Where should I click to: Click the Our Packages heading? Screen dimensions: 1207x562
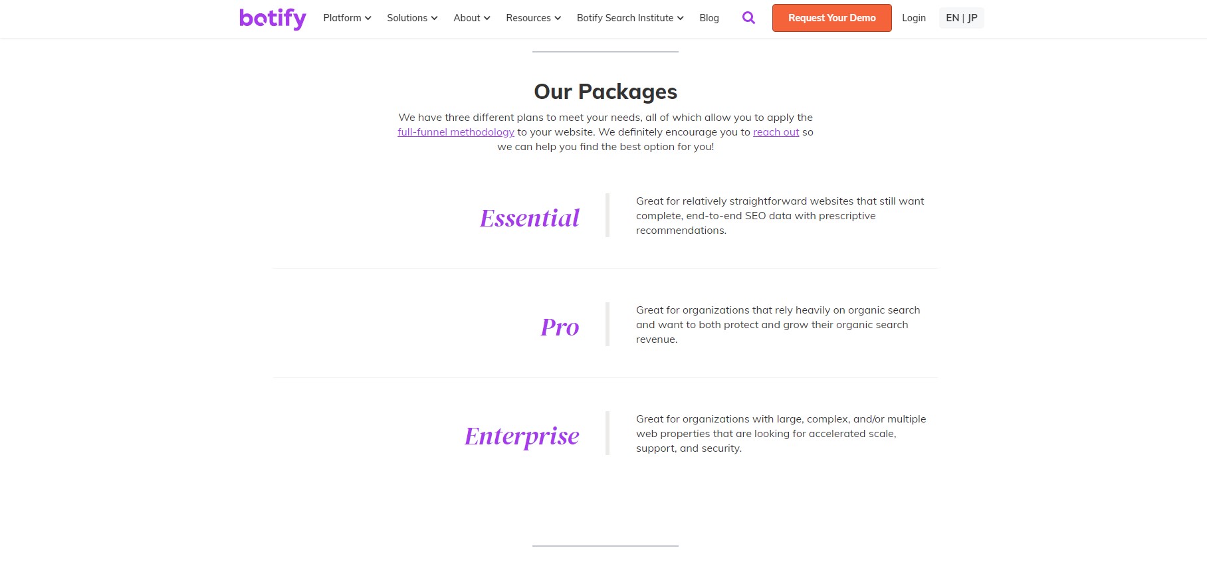pyautogui.click(x=605, y=92)
